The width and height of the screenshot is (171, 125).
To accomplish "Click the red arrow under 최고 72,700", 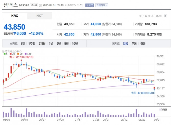I will (21, 60).
